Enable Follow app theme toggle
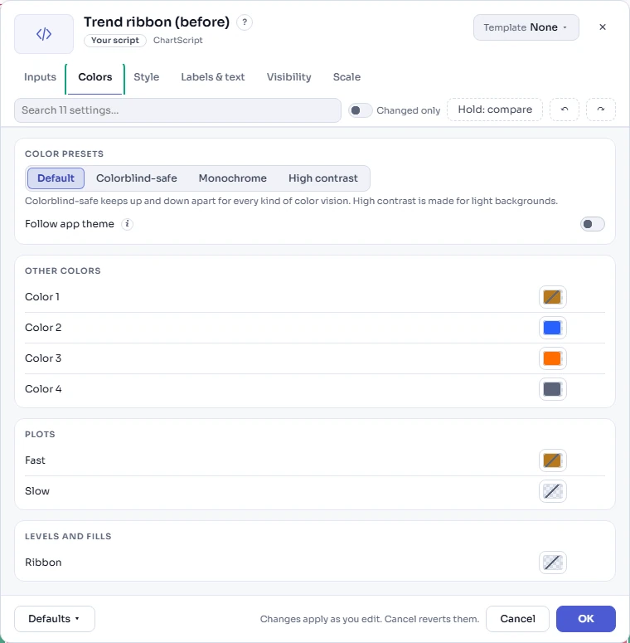 (593, 224)
